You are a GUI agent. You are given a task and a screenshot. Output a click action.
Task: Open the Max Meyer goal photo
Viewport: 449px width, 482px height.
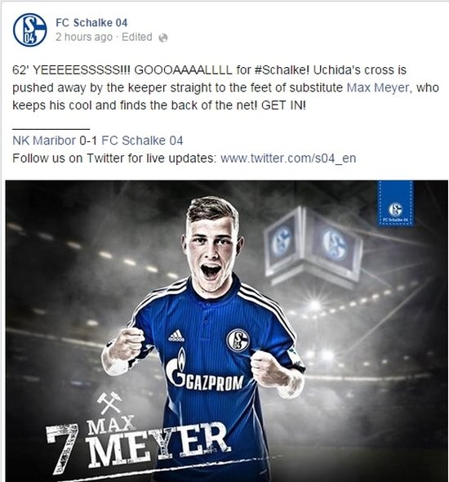(x=227, y=331)
